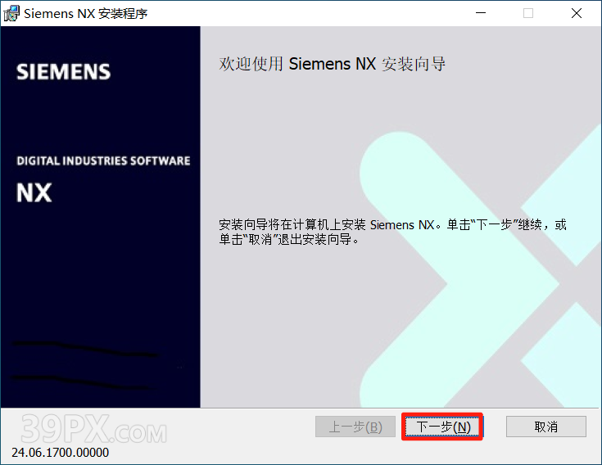This screenshot has height=465, width=602.
Task: Close the Siemens NX installer window
Action: pyautogui.click(x=577, y=13)
